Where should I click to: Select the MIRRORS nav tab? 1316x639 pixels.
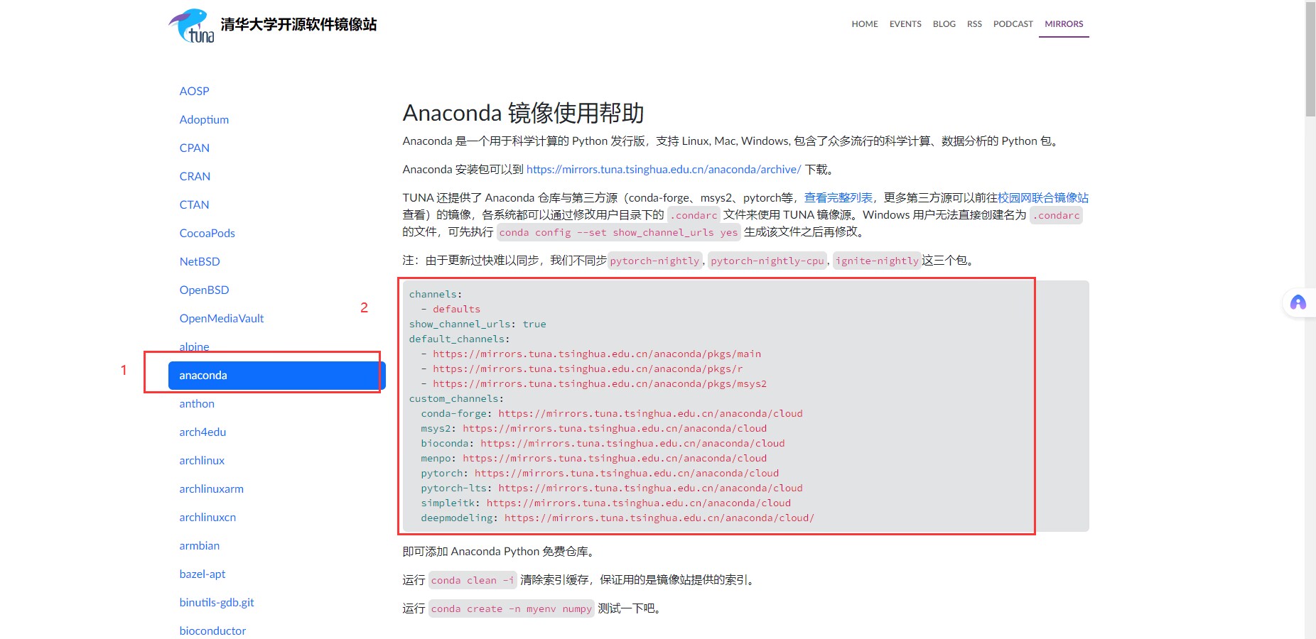[1064, 24]
